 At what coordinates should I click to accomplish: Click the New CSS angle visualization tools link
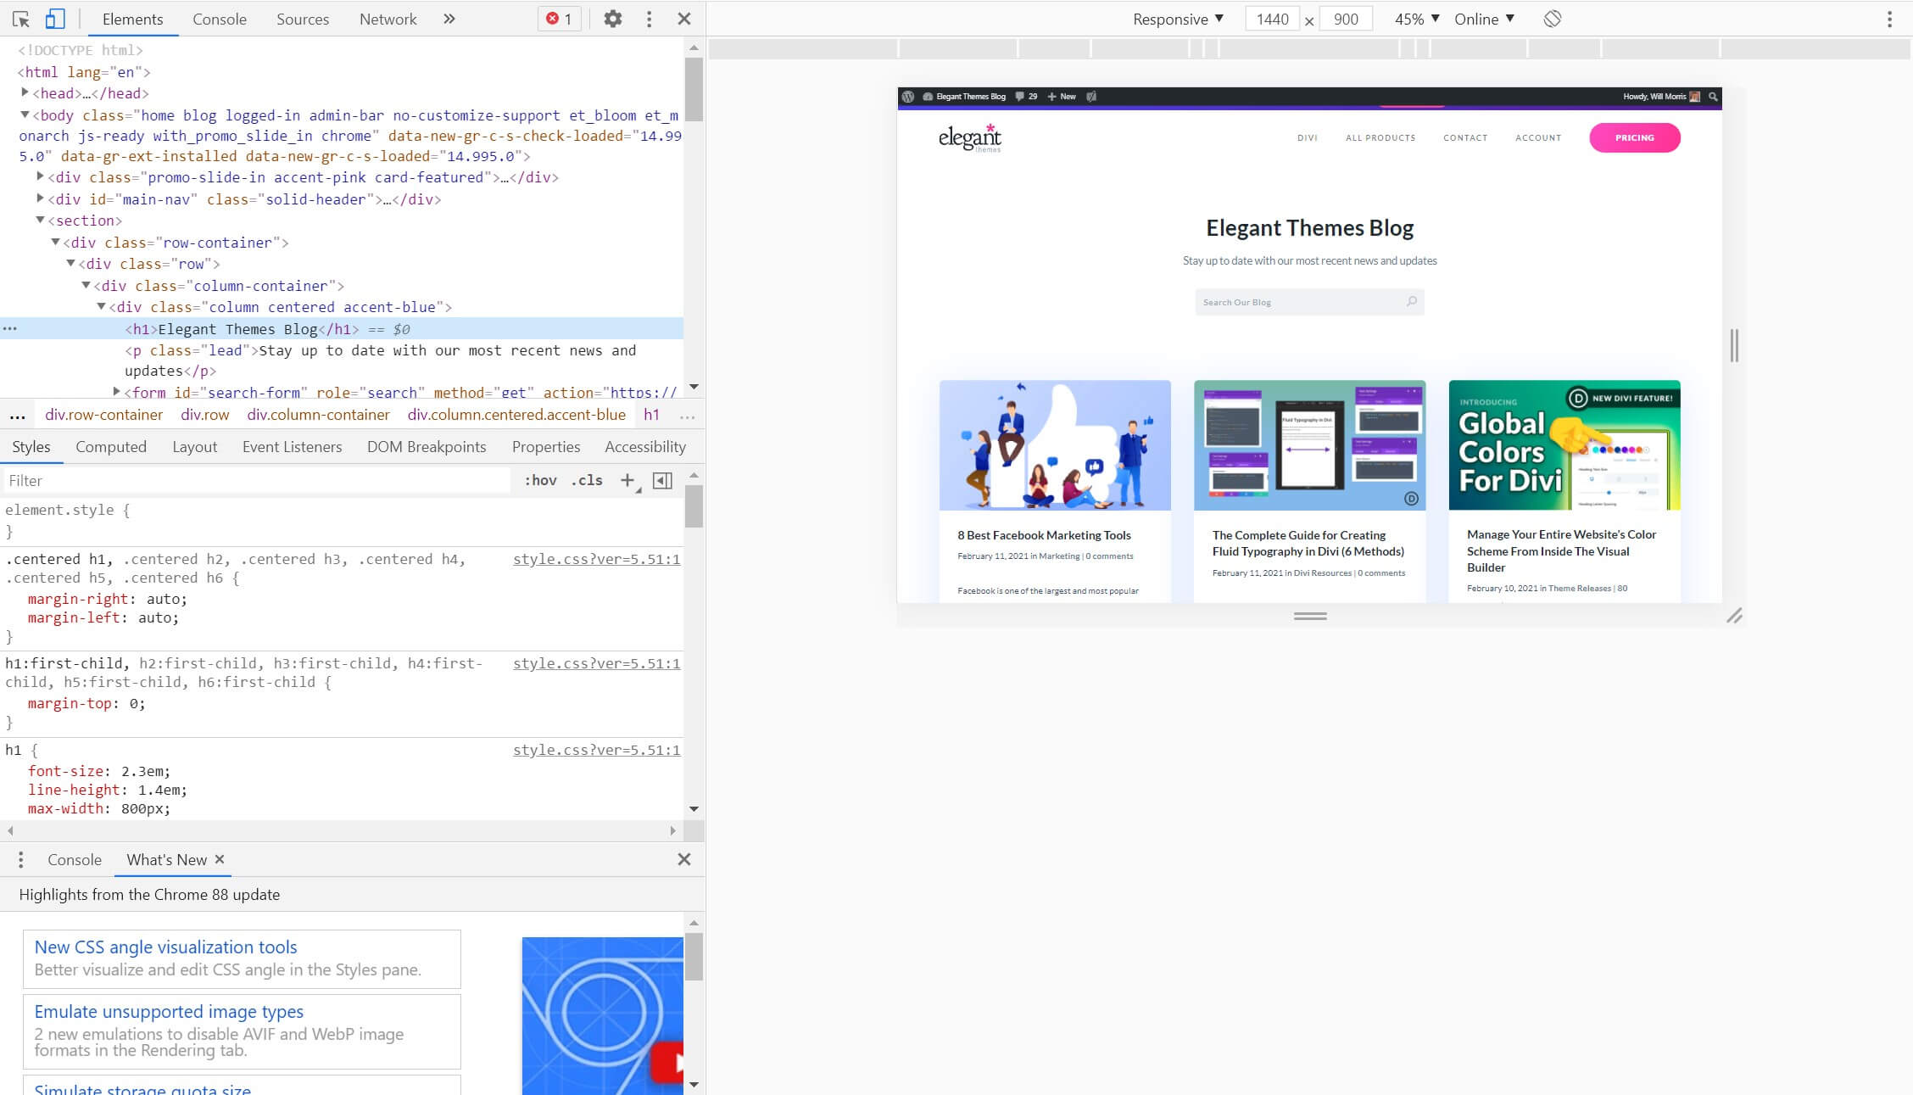point(165,947)
